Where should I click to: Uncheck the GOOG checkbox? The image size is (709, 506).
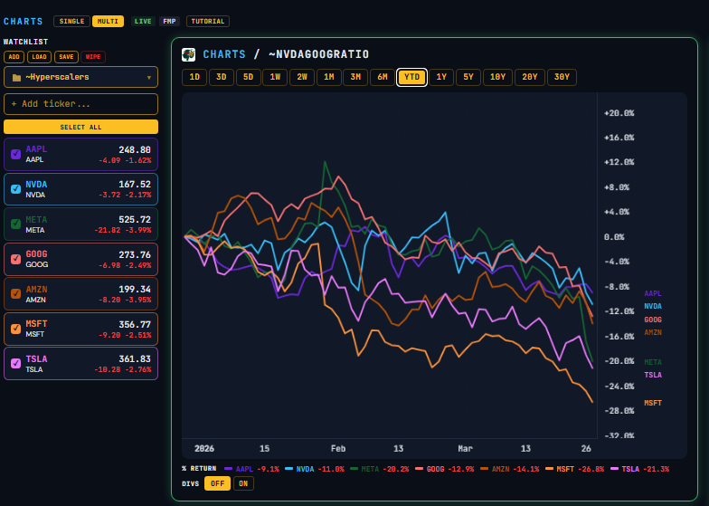coord(16,259)
